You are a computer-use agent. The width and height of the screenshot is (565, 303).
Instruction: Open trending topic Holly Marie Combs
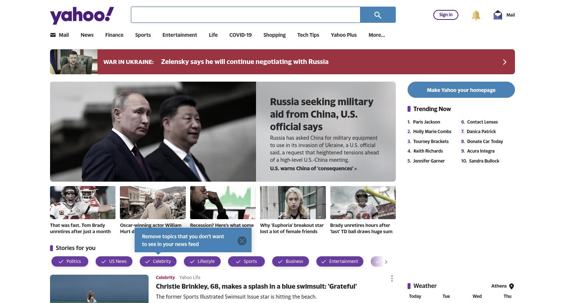432,132
